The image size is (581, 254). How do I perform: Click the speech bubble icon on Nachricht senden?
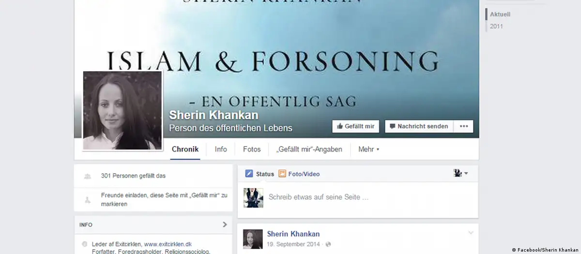click(x=393, y=126)
